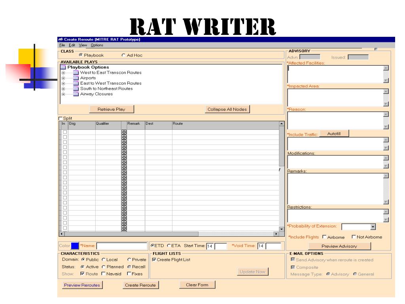Select Advisory message type
Image resolution: width=405 pixels, height=304 pixels.
328,274
